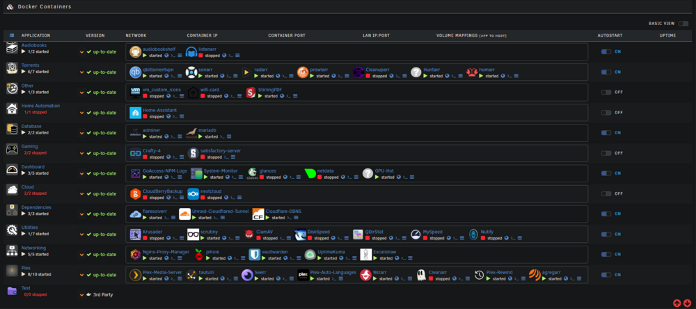
Task: Click the listenarr headphones icon
Action: 191,52
